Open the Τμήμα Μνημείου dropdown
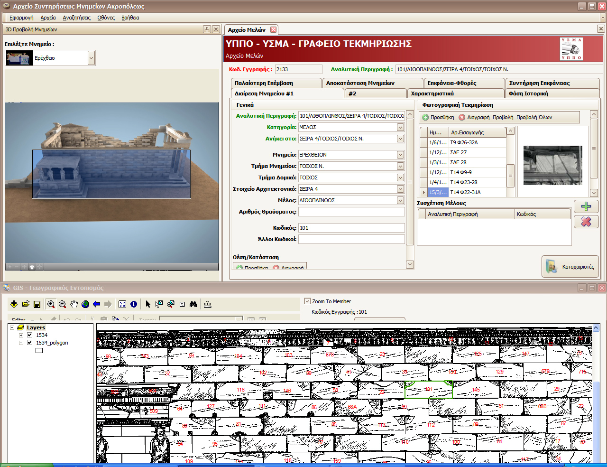The width and height of the screenshot is (607, 467). click(x=400, y=166)
